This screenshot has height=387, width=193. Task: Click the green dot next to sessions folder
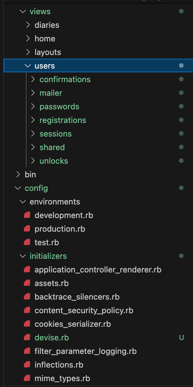coord(181,133)
